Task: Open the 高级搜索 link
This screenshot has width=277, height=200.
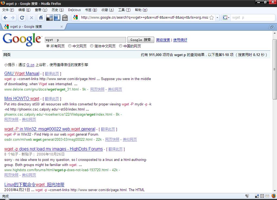Action: click(163, 40)
